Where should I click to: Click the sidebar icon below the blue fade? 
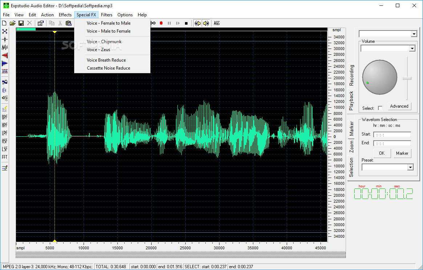5,71
